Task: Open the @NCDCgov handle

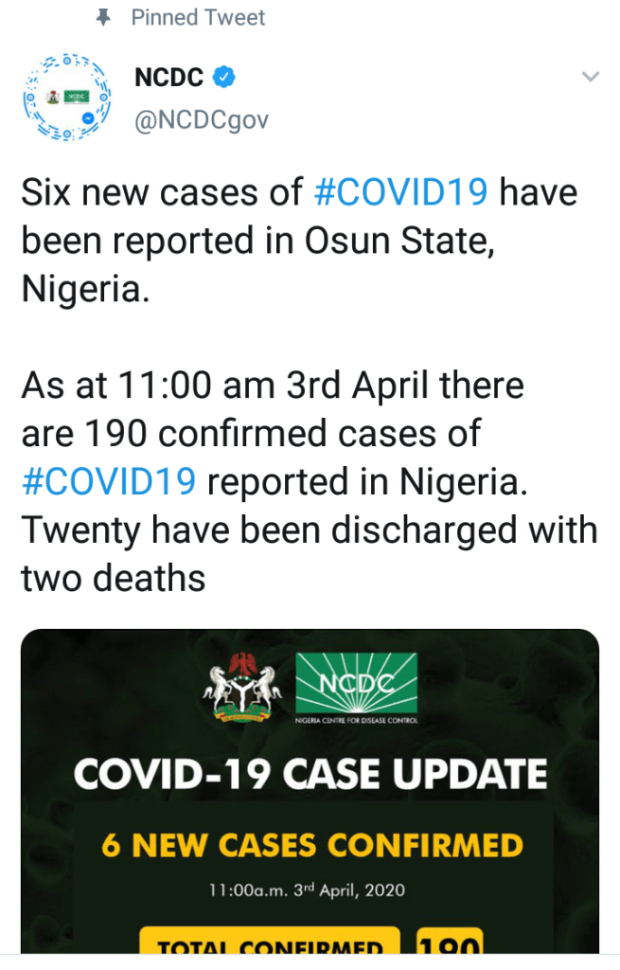Action: 202,120
